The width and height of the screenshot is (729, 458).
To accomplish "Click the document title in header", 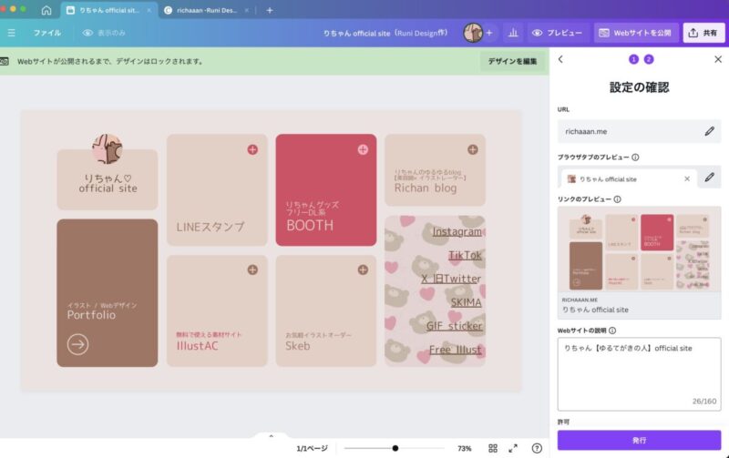I will point(385,33).
